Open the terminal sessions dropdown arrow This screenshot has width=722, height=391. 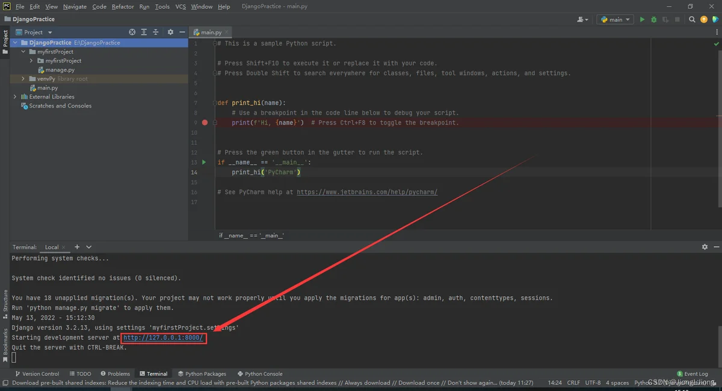[x=89, y=247]
